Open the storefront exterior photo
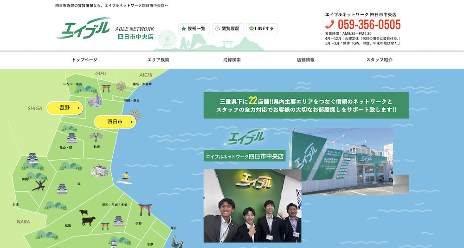This screenshot has height=248, width=464. click(341, 162)
